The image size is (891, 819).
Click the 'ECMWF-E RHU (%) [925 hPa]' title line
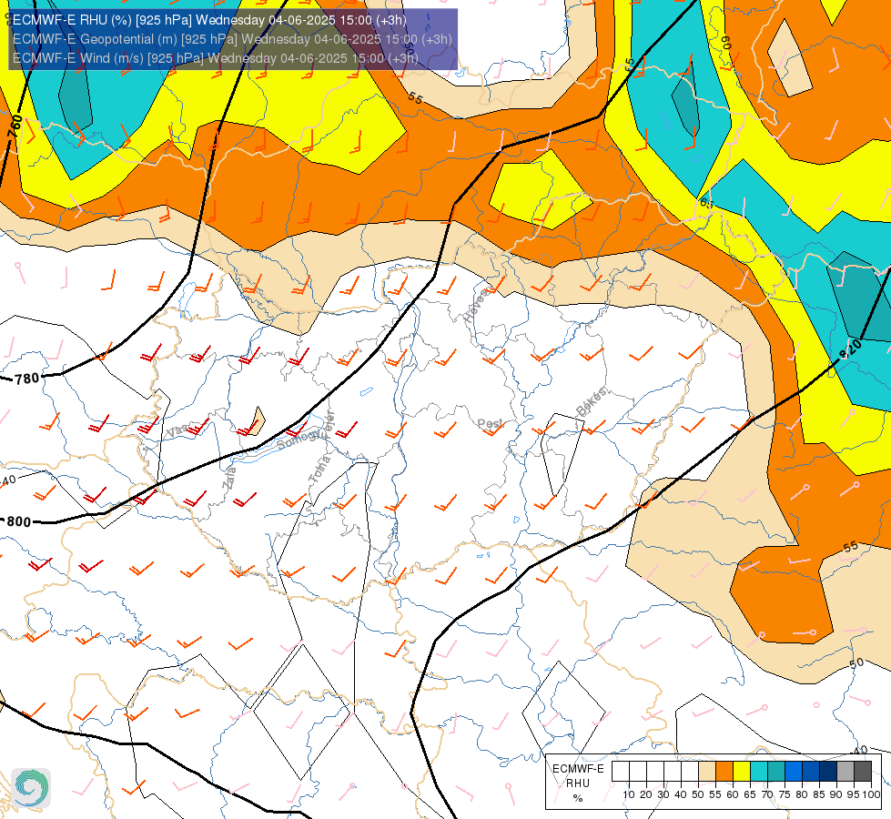point(209,20)
